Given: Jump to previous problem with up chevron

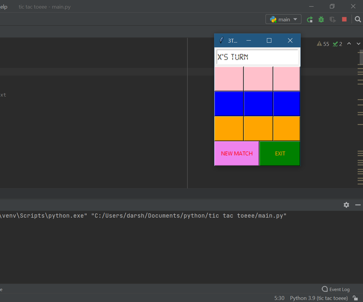Looking at the screenshot, I should 349,44.
